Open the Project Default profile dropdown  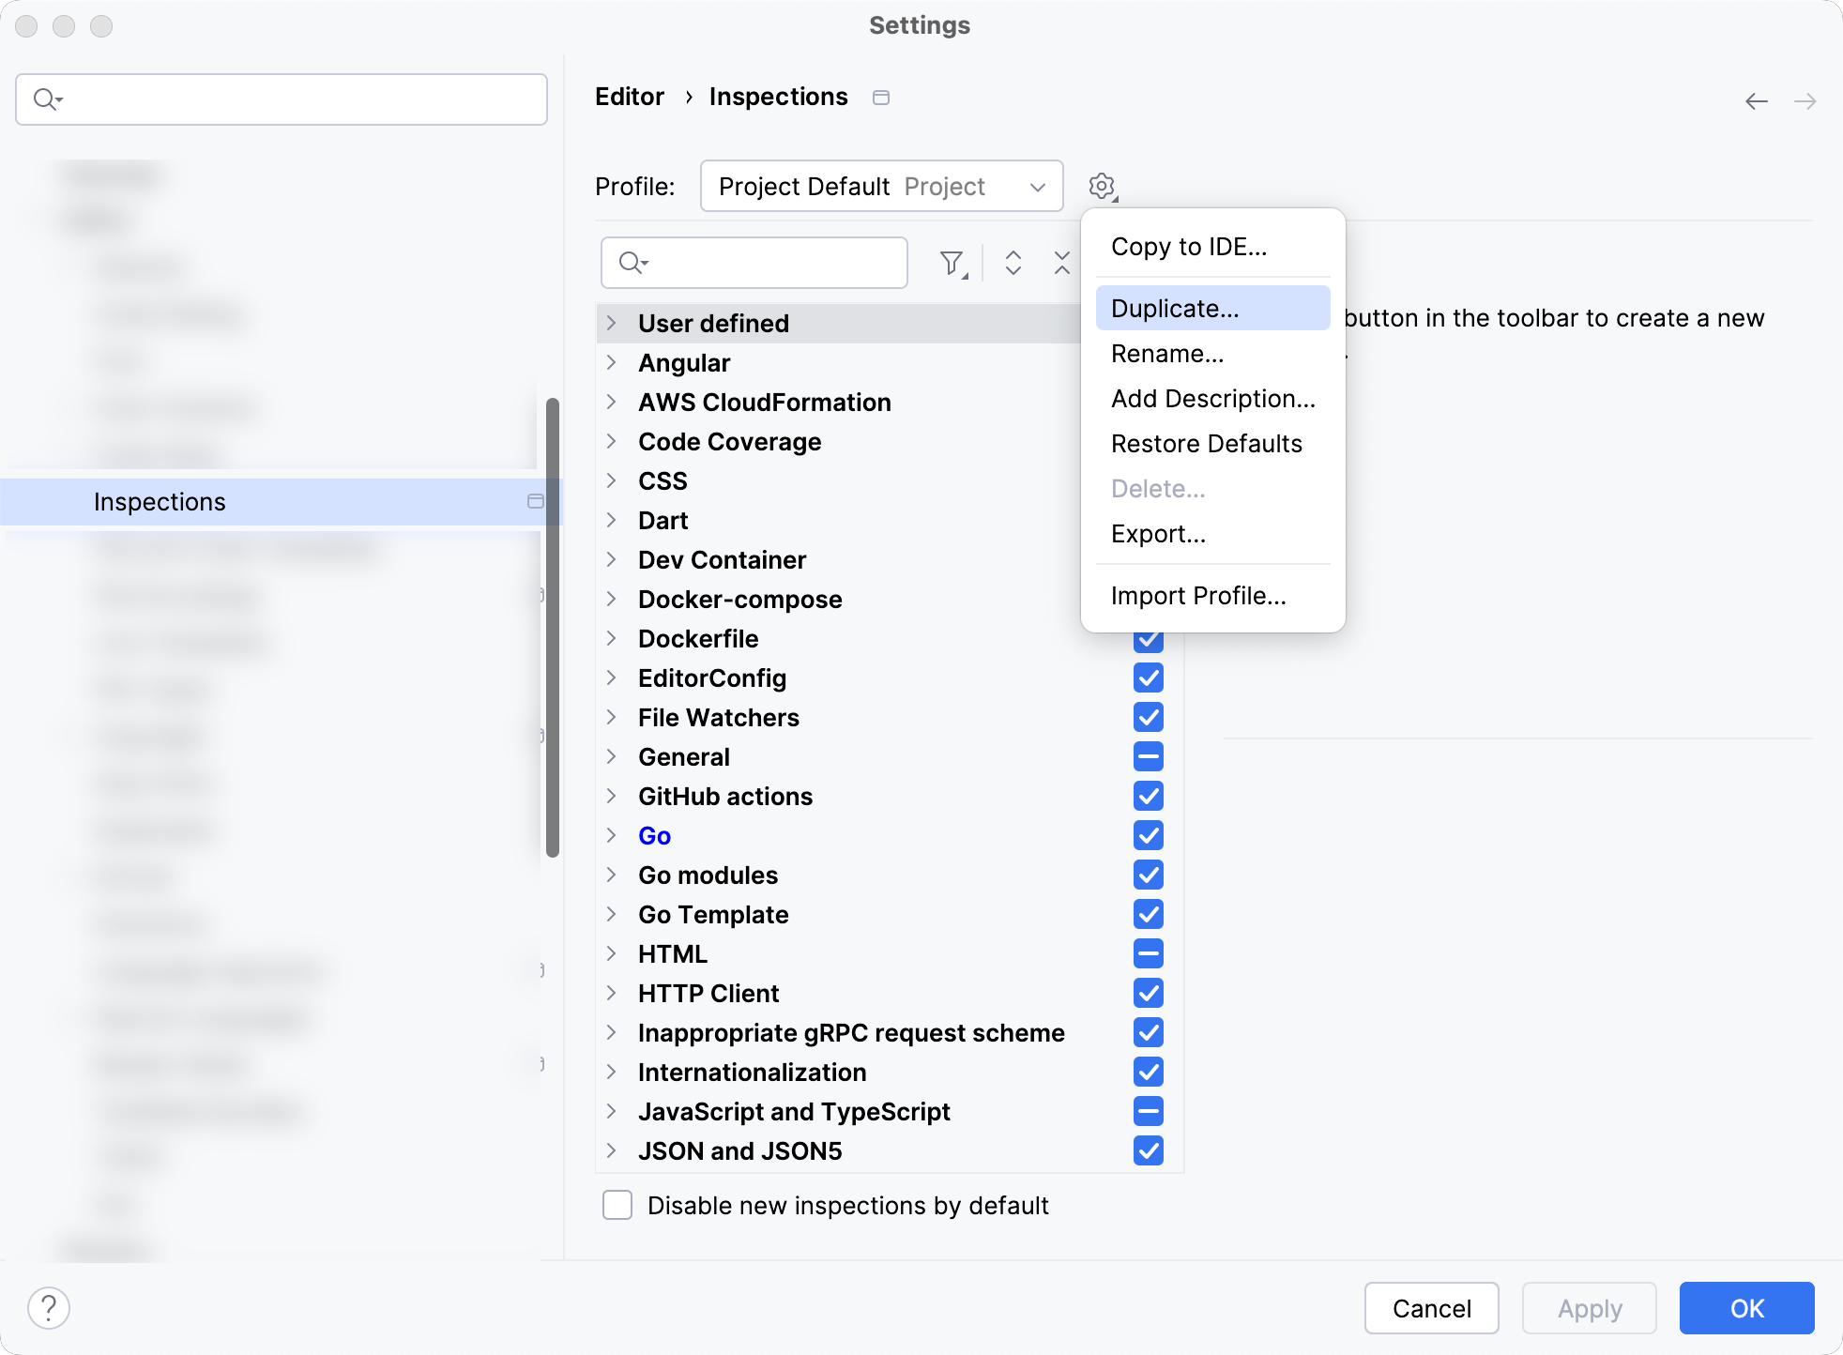(x=881, y=186)
